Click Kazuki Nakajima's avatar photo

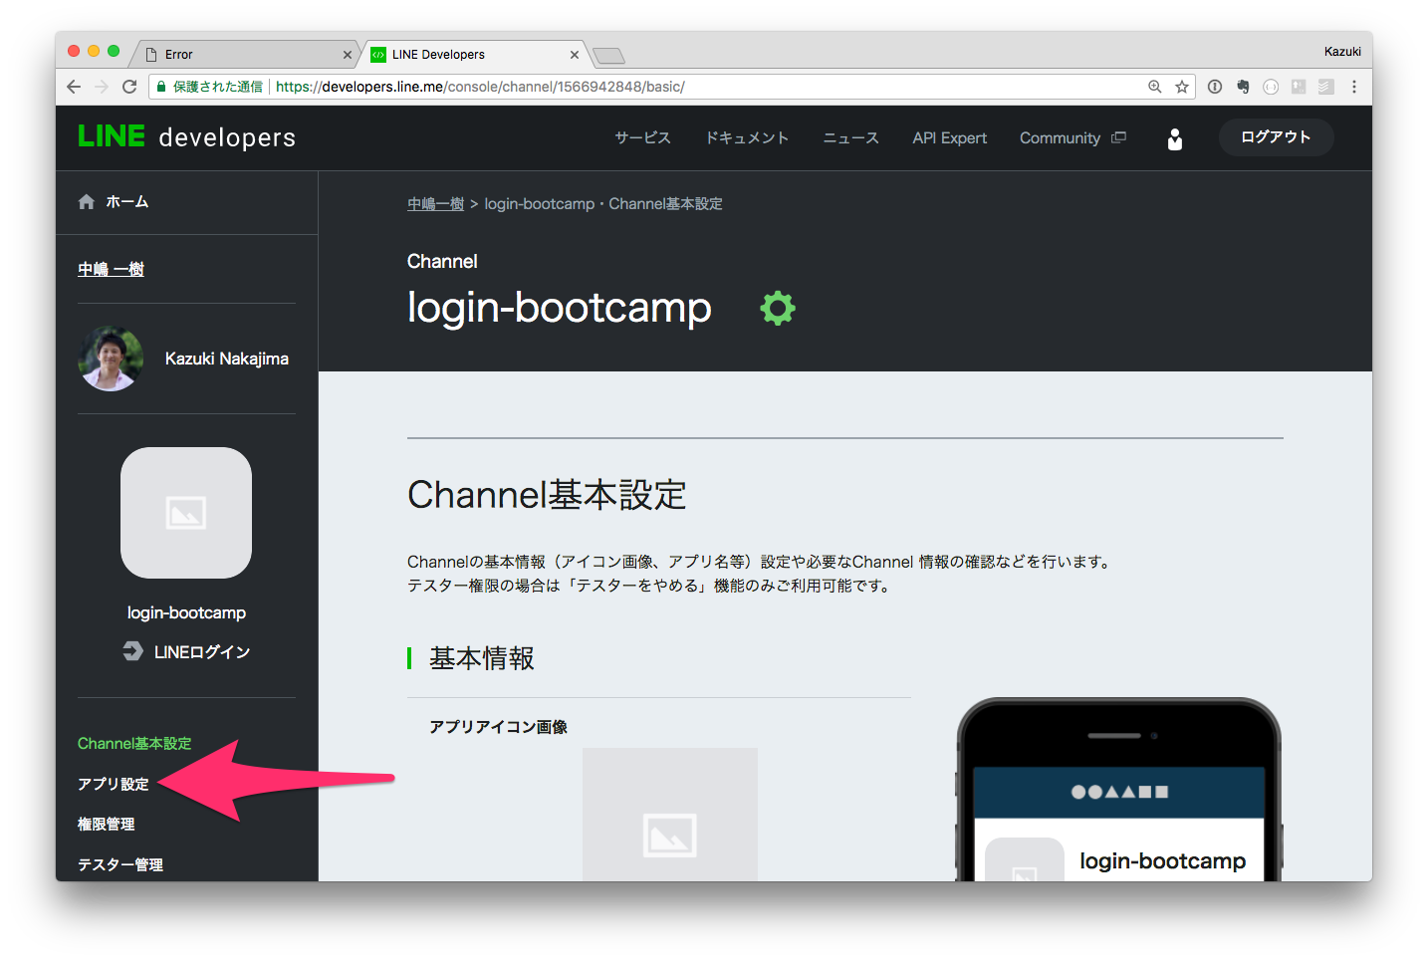[x=111, y=359]
